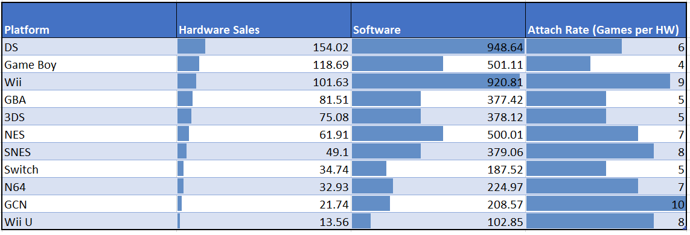Click the Game Boy row label
This screenshot has width=690, height=235.
pyautogui.click(x=89, y=64)
